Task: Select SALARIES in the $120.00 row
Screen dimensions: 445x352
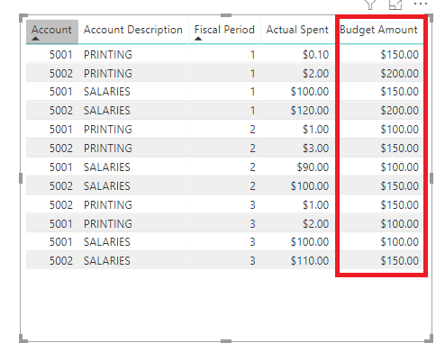Action: coord(107,111)
